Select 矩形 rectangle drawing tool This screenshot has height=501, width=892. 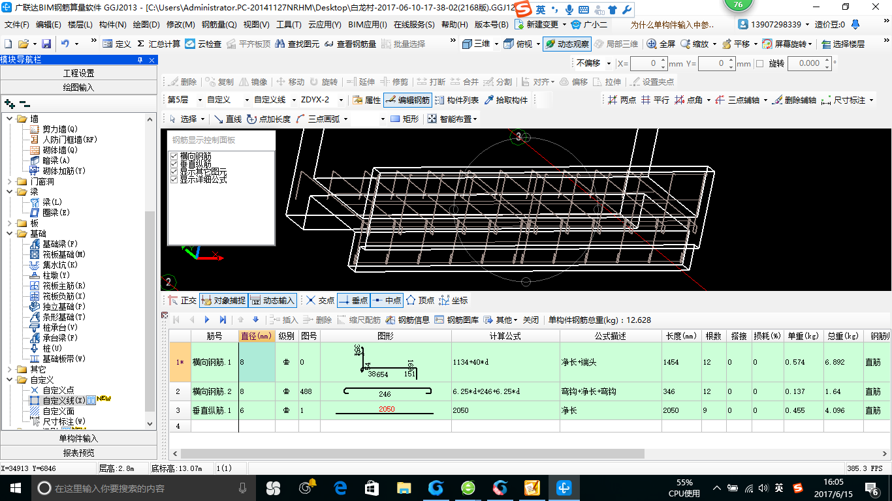point(404,119)
